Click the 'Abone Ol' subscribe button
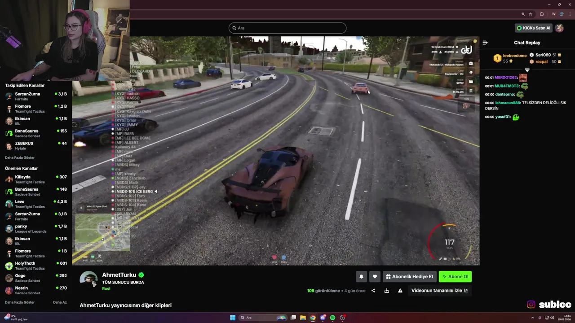 (455, 277)
